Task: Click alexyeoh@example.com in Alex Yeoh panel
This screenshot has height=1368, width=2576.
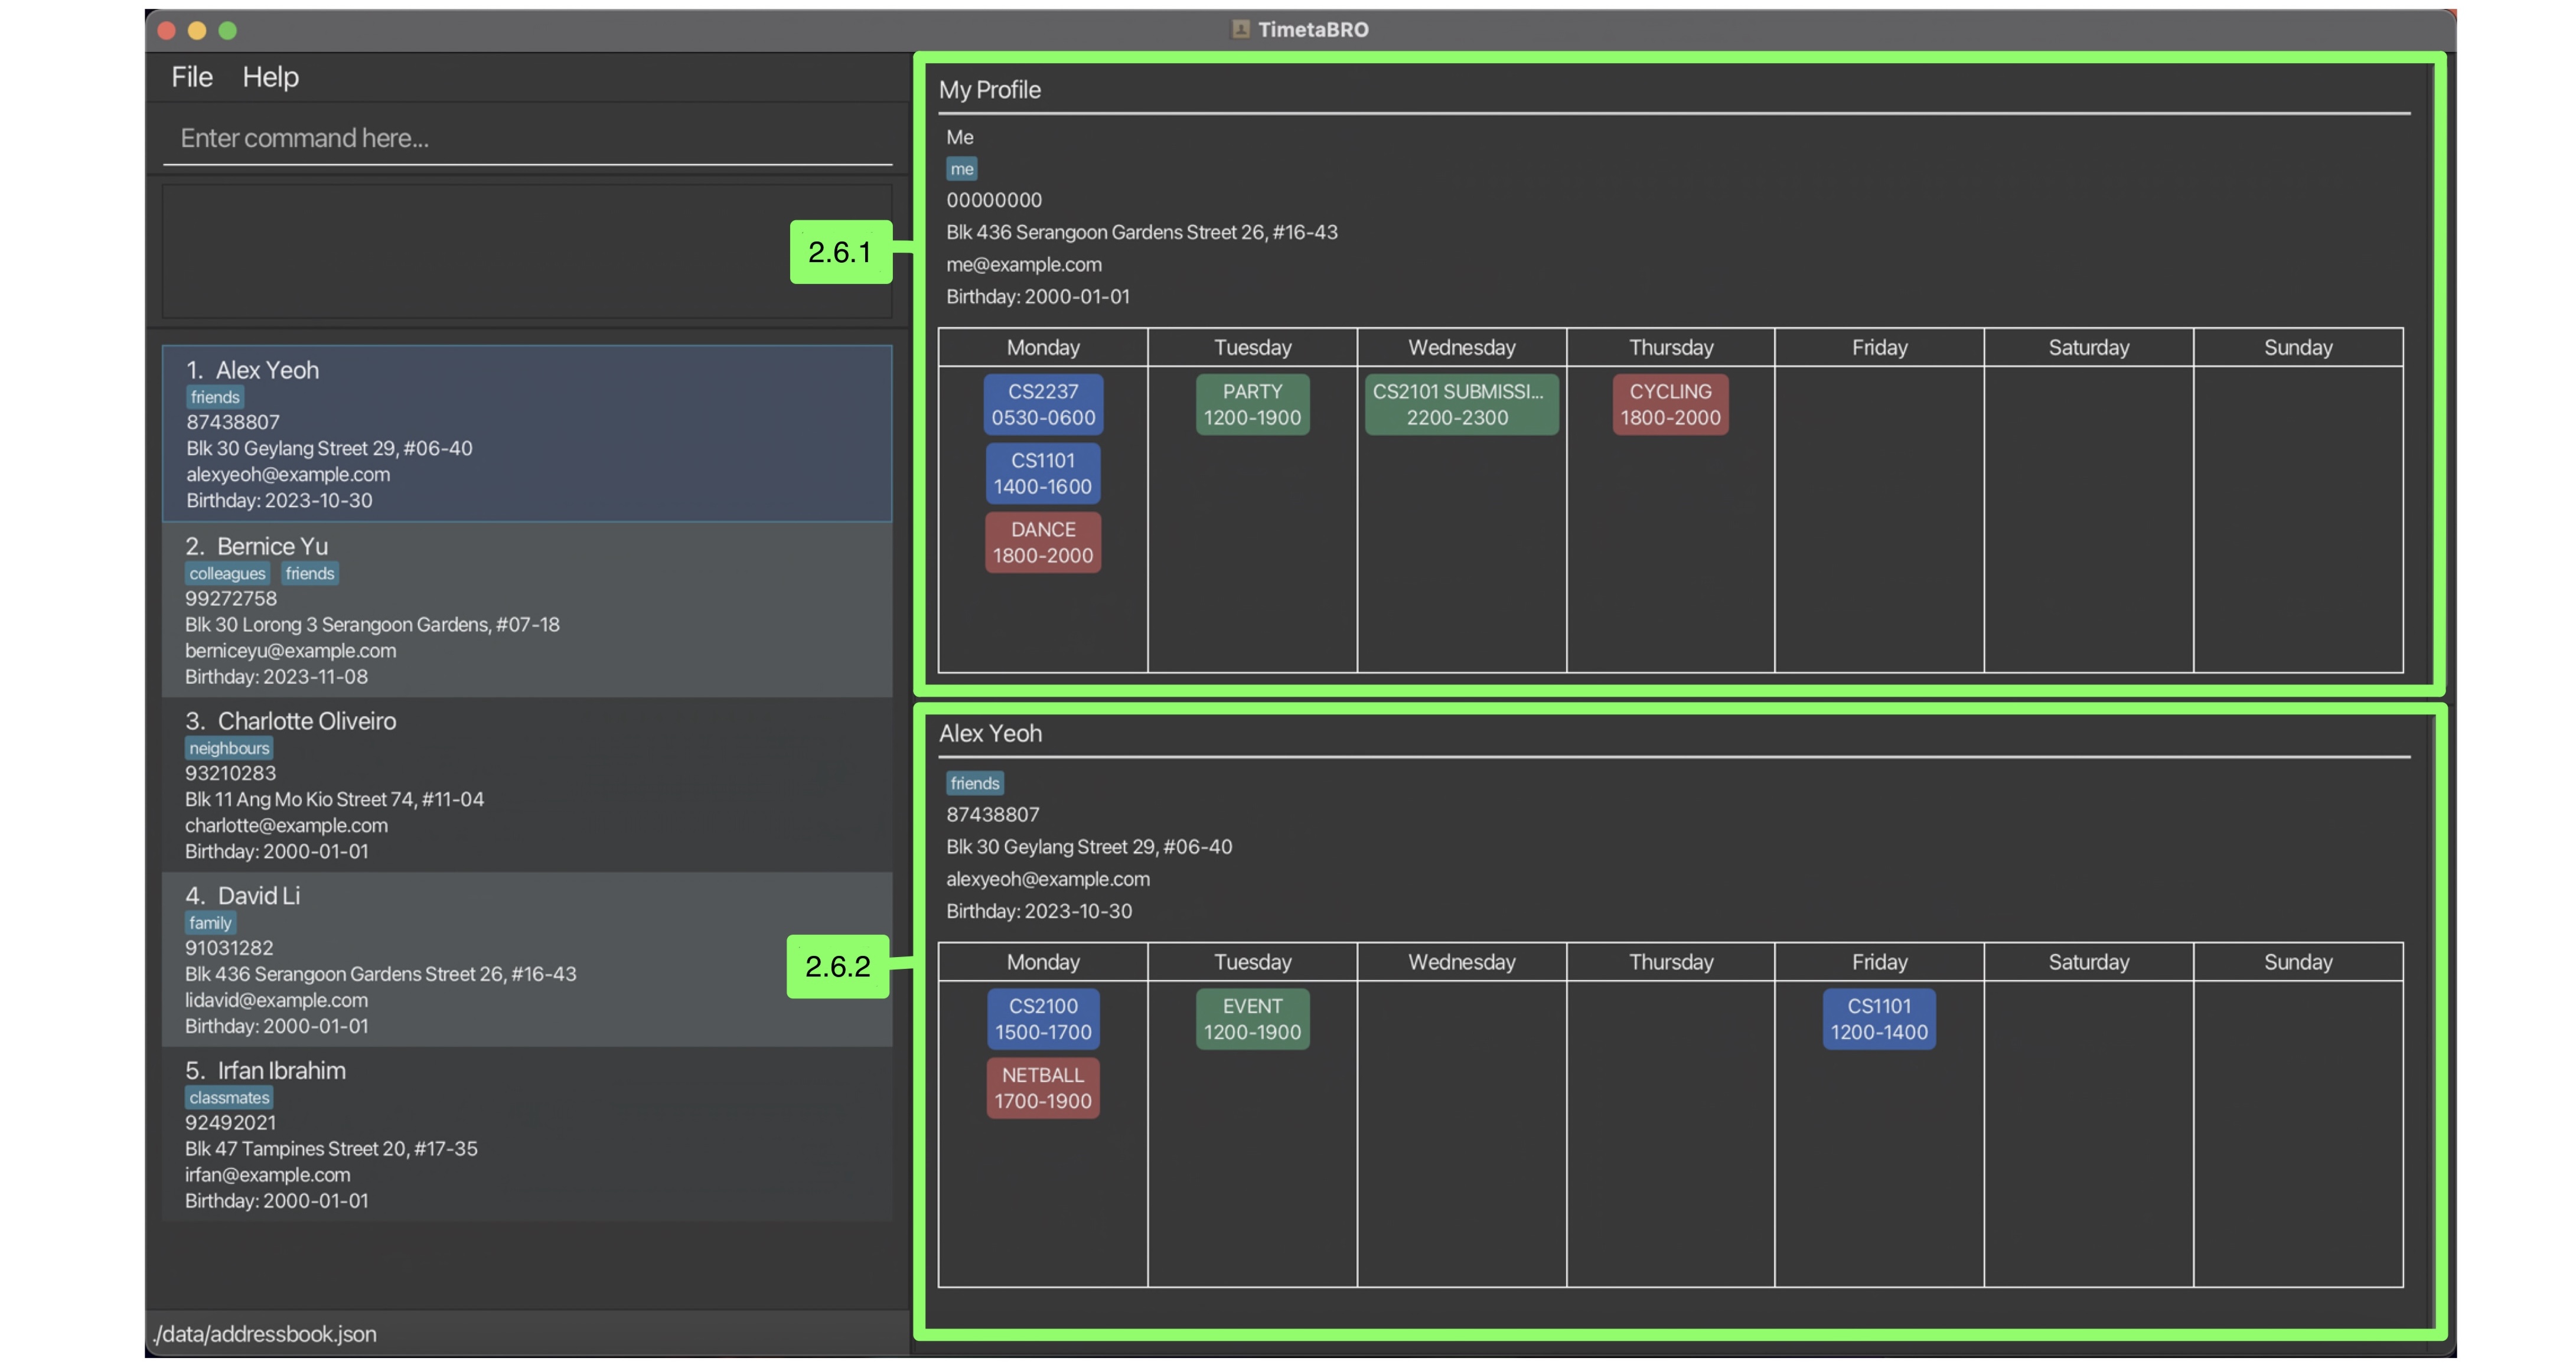Action: [1048, 879]
